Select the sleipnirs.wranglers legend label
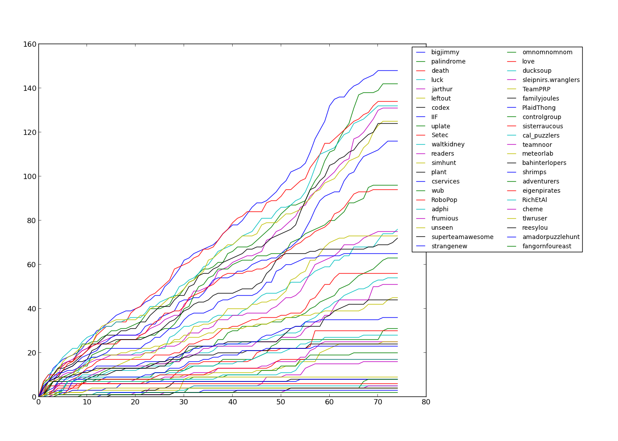Viewport: 618px width, 441px height. [551, 80]
